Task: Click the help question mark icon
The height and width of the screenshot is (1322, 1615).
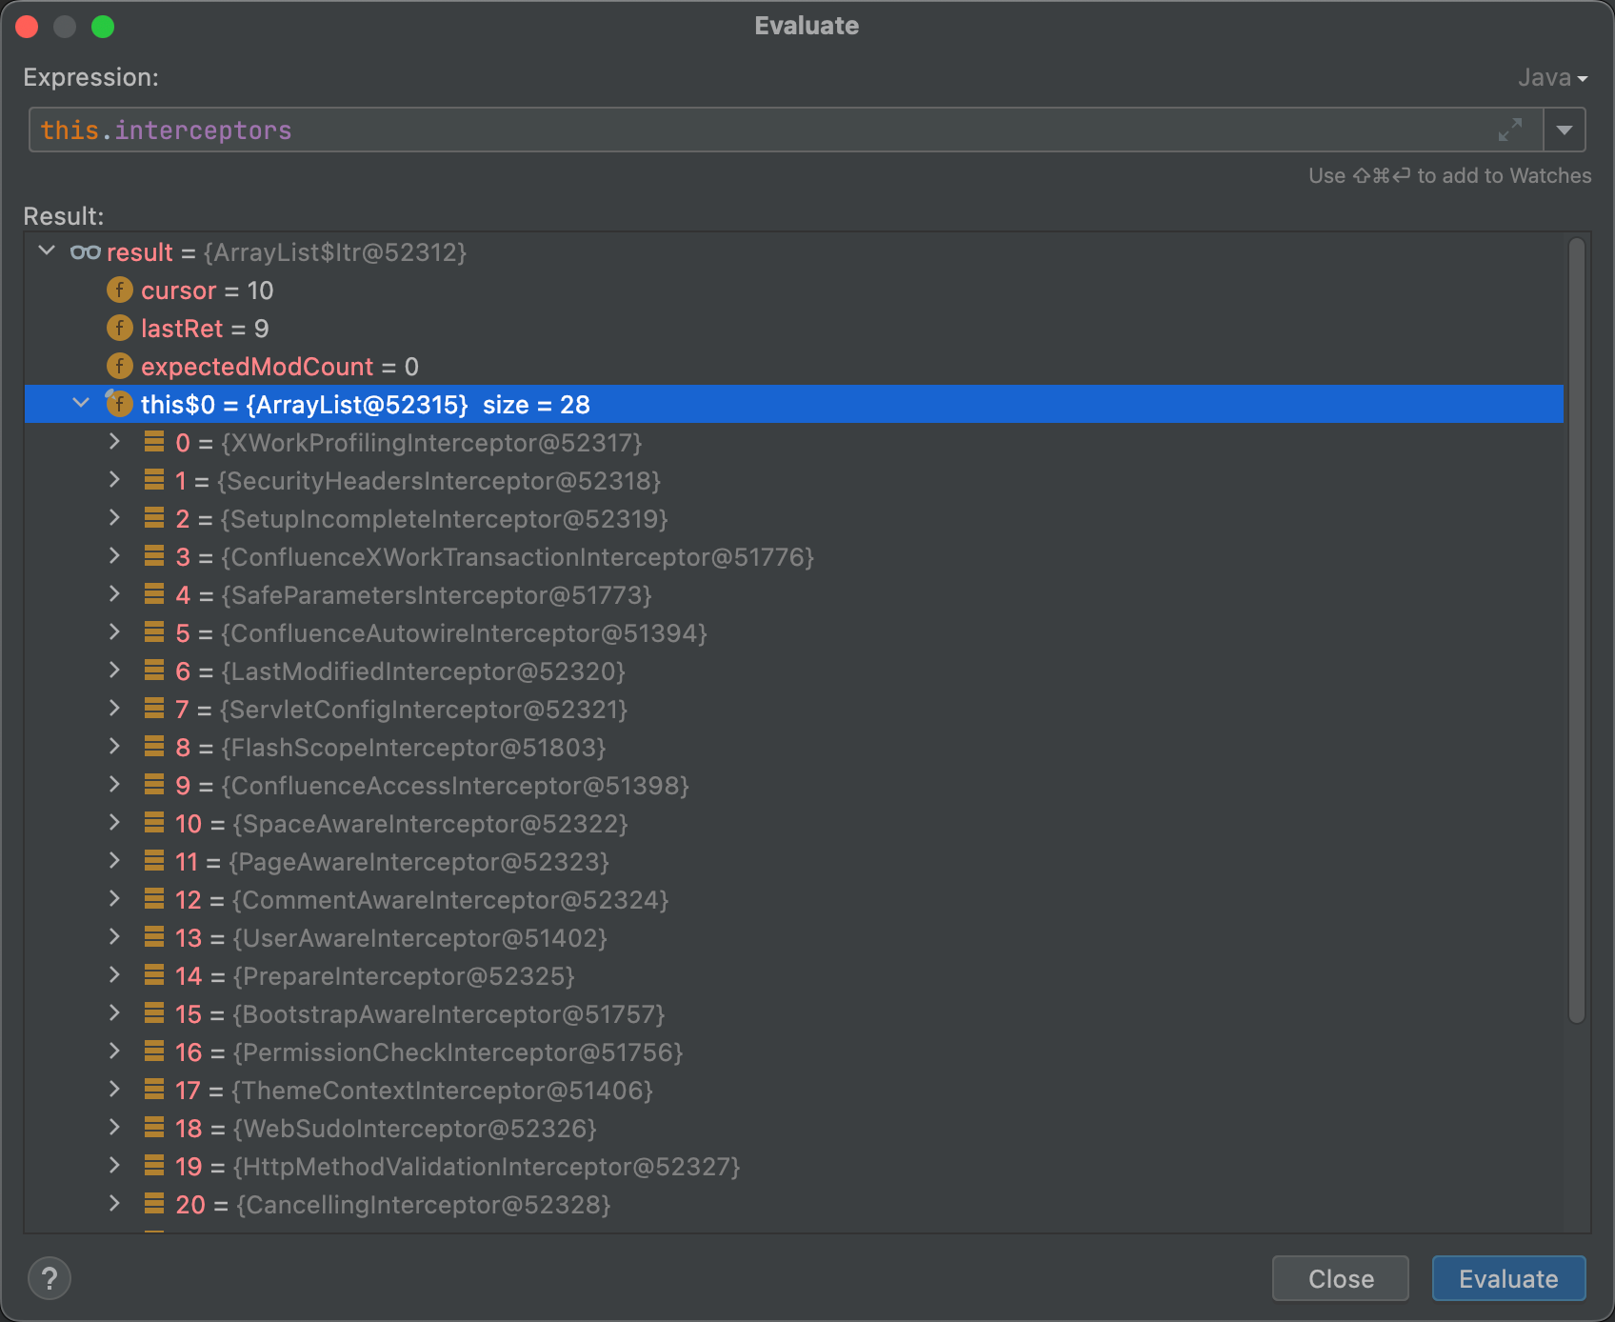Action: click(x=50, y=1278)
